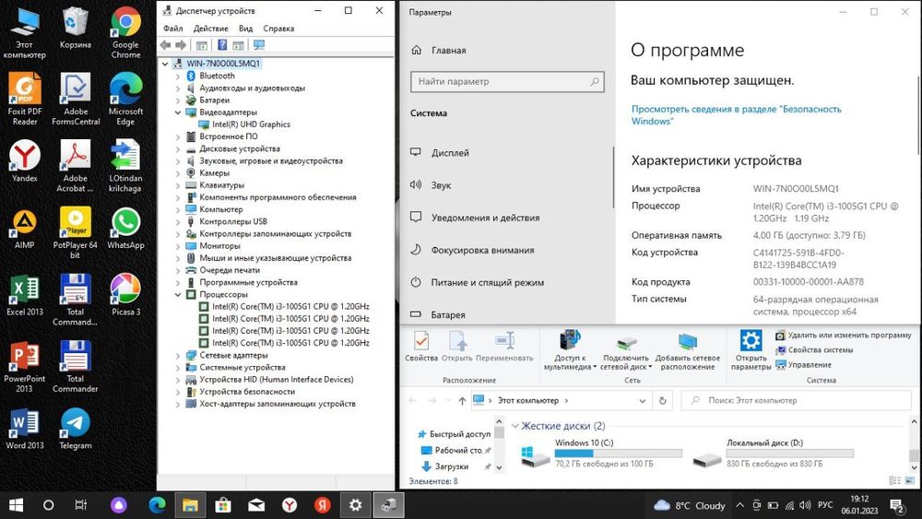Open Microsoft Edge desktop shortcut

point(125,99)
